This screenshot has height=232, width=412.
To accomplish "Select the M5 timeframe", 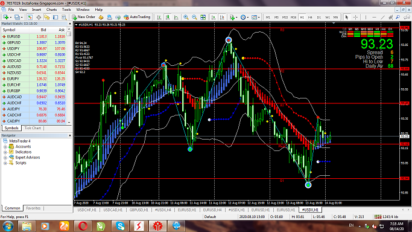I will [x=276, y=17].
